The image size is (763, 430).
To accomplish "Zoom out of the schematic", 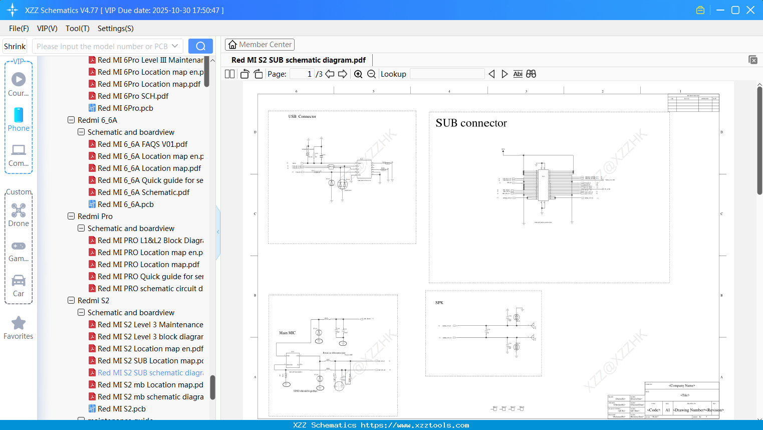I will (372, 74).
